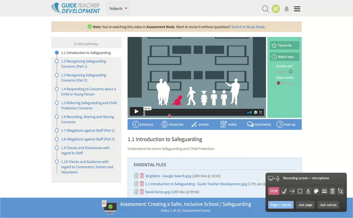This screenshot has width=353, height=218.
Task: Open 1.7 Allegations against Staff (Part 1)
Action: [x=88, y=131]
